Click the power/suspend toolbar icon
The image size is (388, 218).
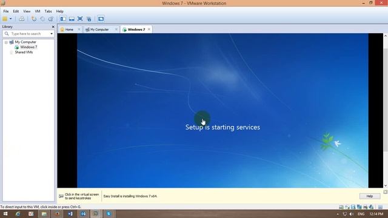click(x=5, y=19)
